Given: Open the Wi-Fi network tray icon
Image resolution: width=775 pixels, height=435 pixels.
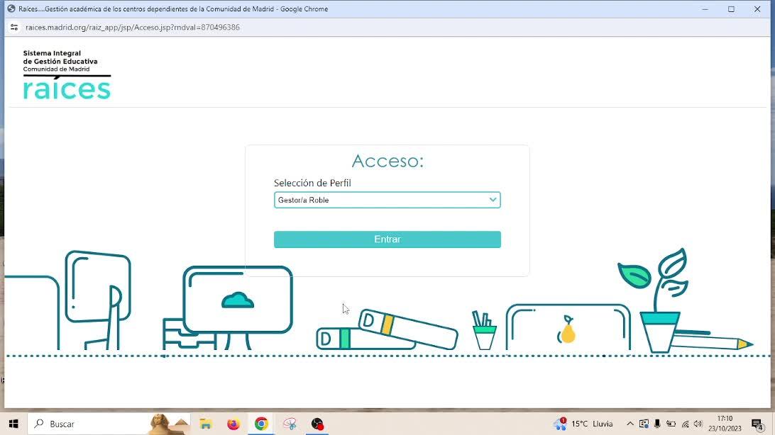Looking at the screenshot, I should pyautogui.click(x=685, y=424).
